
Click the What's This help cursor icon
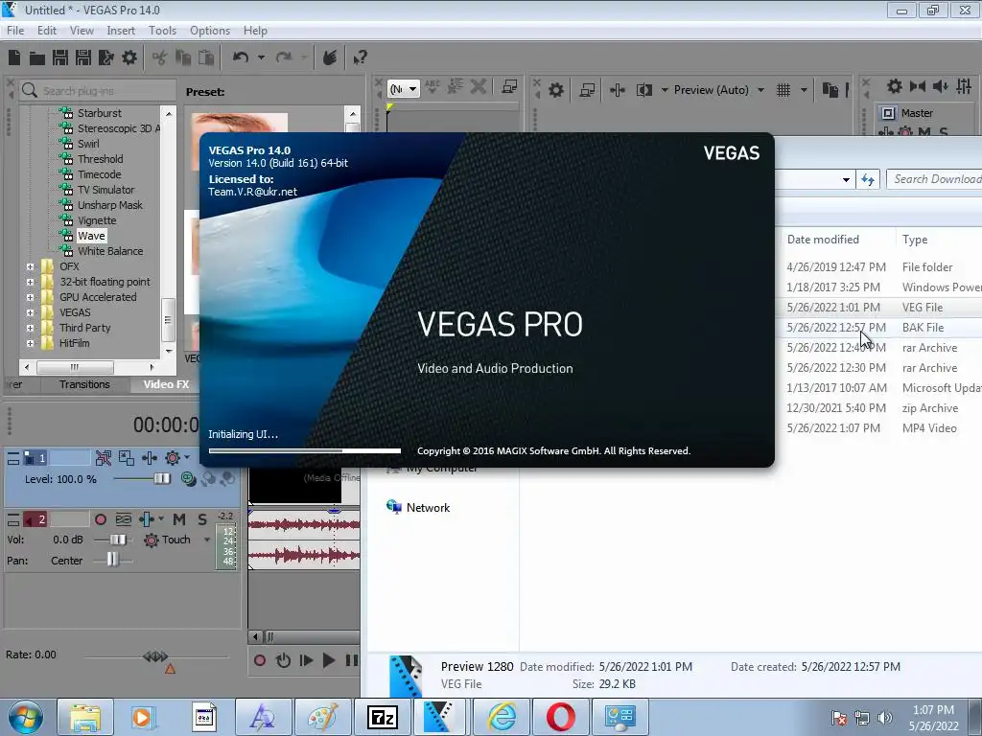pyautogui.click(x=360, y=57)
